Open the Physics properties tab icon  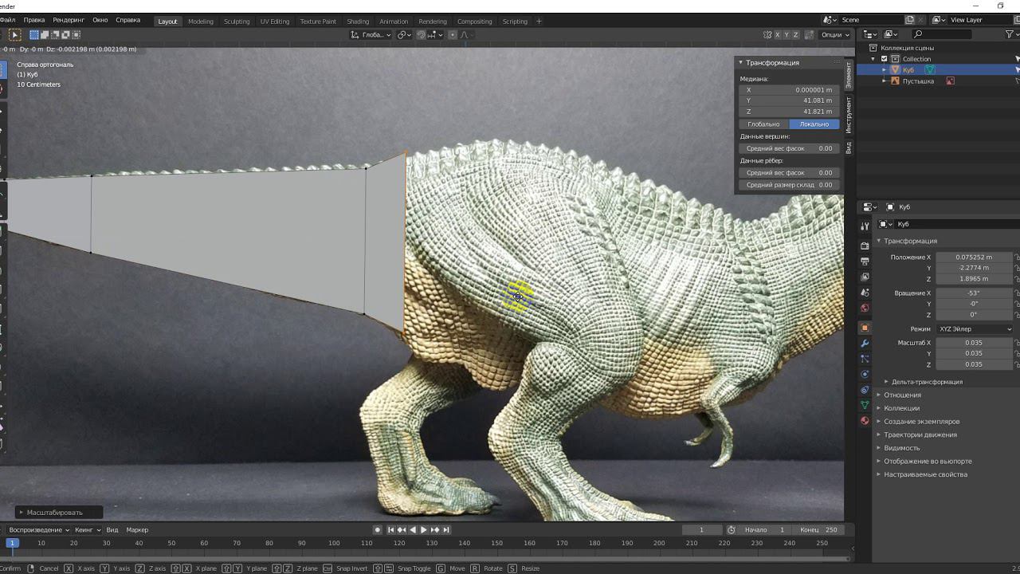click(x=865, y=374)
